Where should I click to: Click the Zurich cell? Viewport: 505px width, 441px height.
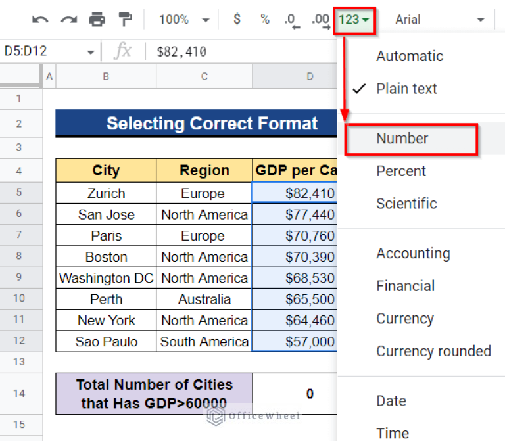coord(106,193)
